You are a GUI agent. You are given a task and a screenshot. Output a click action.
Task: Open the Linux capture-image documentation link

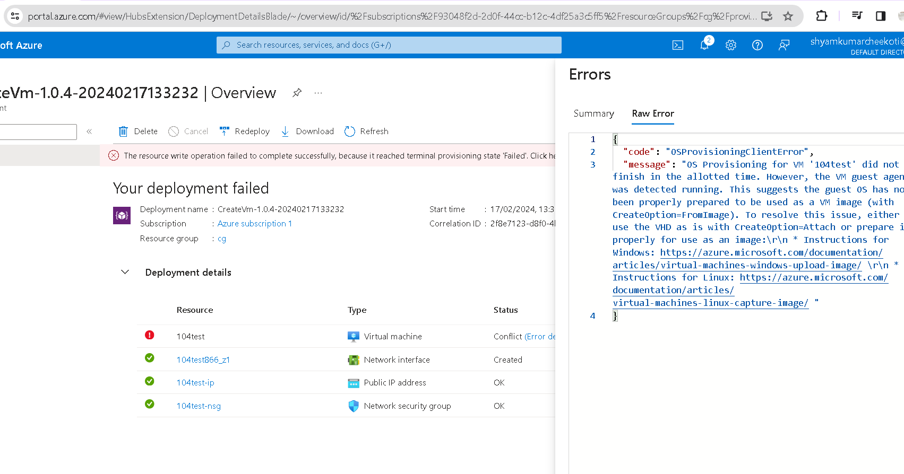point(750,290)
